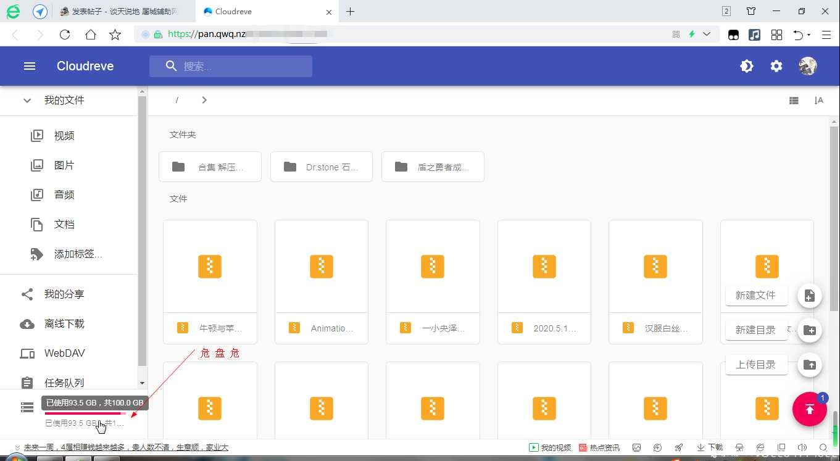Screen dimensions: 840x461
Task: Select the 2020.5.1 archive file
Action: 544,282
